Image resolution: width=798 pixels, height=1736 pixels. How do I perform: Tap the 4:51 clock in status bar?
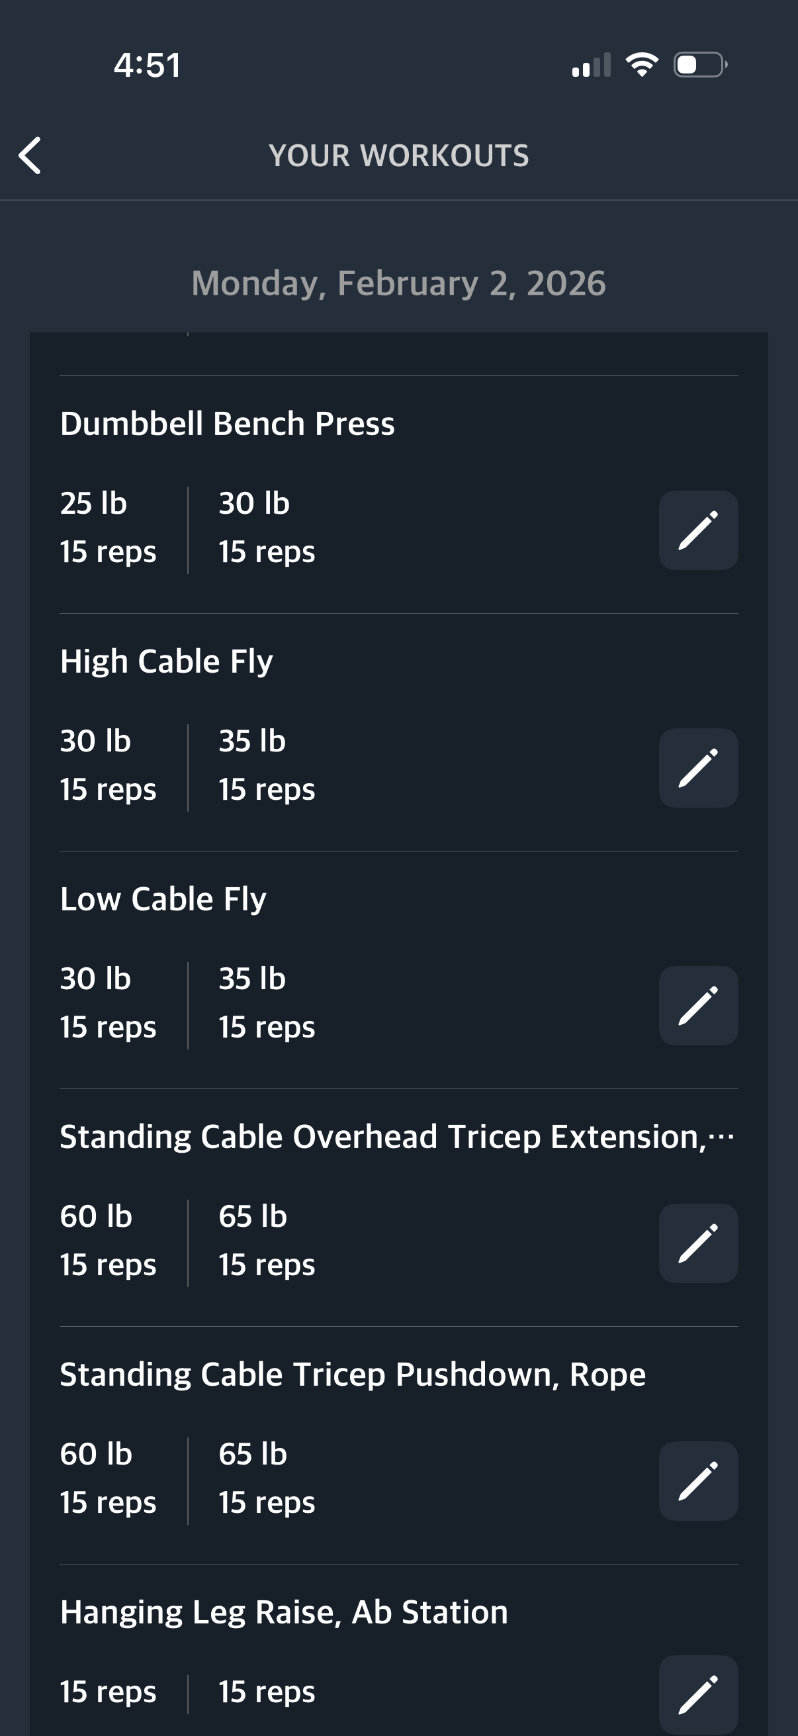147,66
